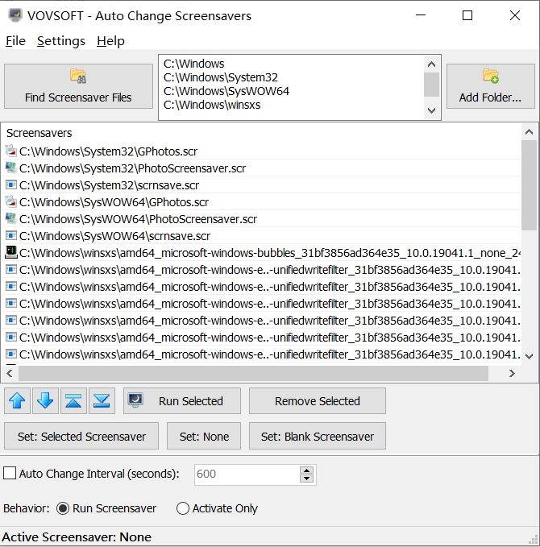Click the Screensavers column header
This screenshot has height=547, width=540.
click(39, 133)
